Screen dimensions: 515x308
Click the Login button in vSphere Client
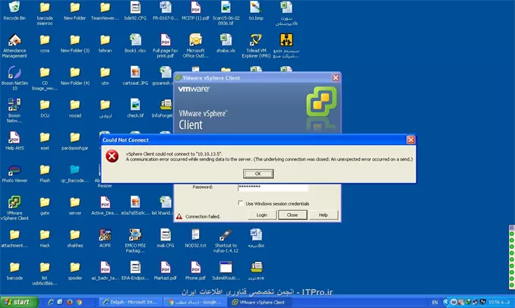pos(262,215)
